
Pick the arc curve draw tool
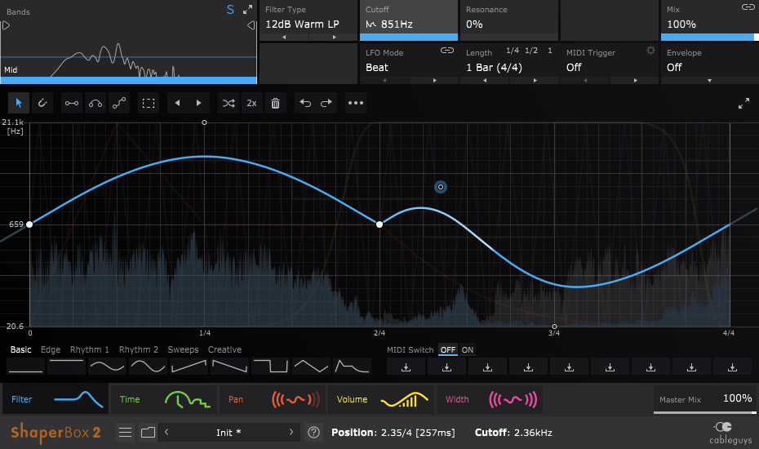click(95, 104)
